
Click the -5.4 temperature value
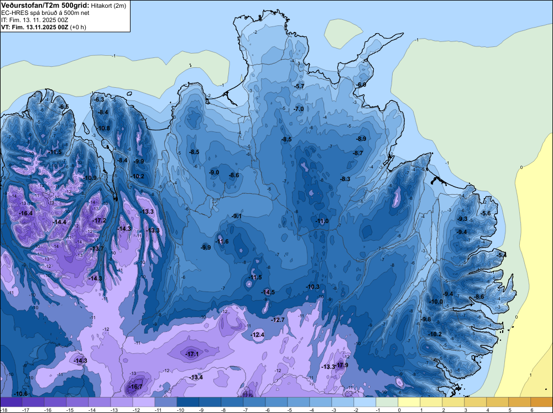pyautogui.click(x=502, y=255)
